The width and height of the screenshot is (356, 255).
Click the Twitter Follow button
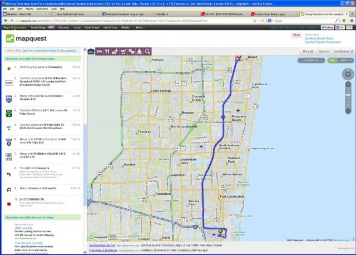point(327,27)
